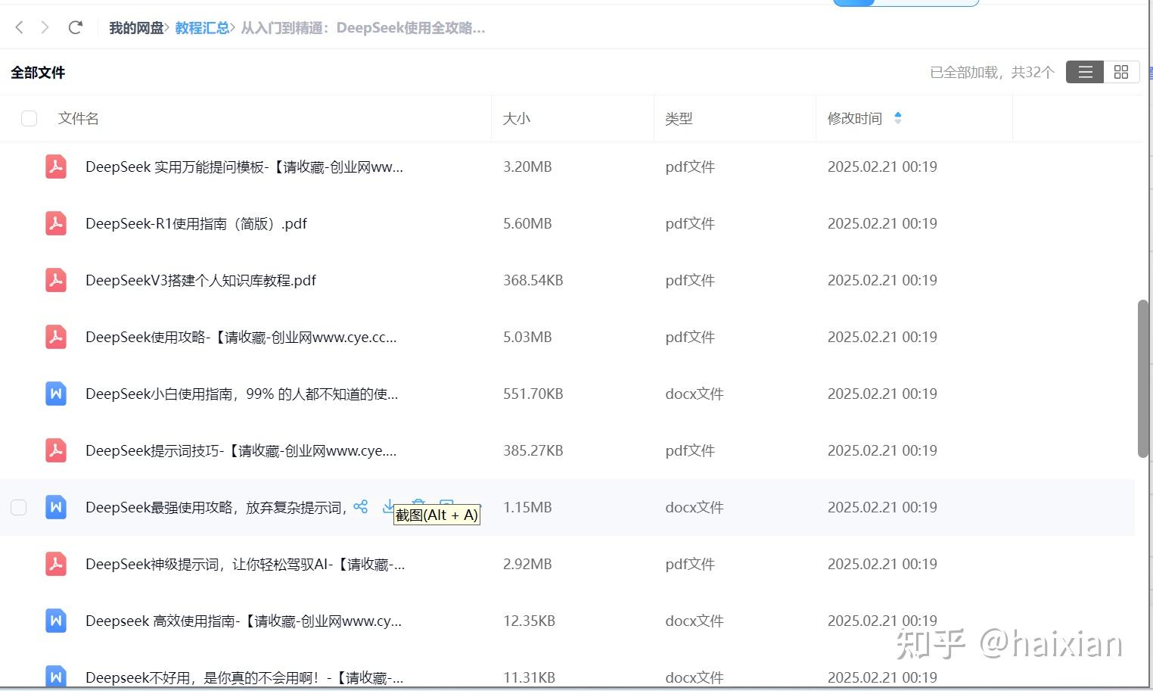This screenshot has height=691, width=1153.
Task: Go to 教程汇总 in the breadcrumb
Action: pos(202,28)
